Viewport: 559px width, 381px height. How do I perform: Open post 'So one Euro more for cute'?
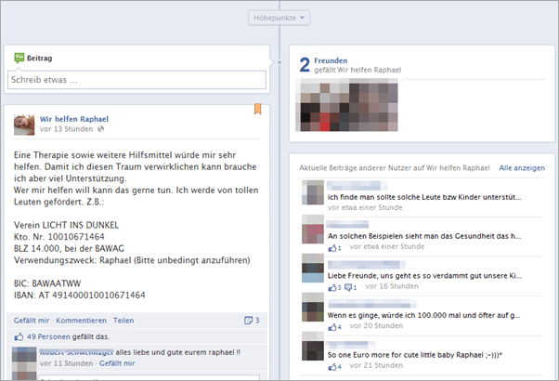point(415,355)
